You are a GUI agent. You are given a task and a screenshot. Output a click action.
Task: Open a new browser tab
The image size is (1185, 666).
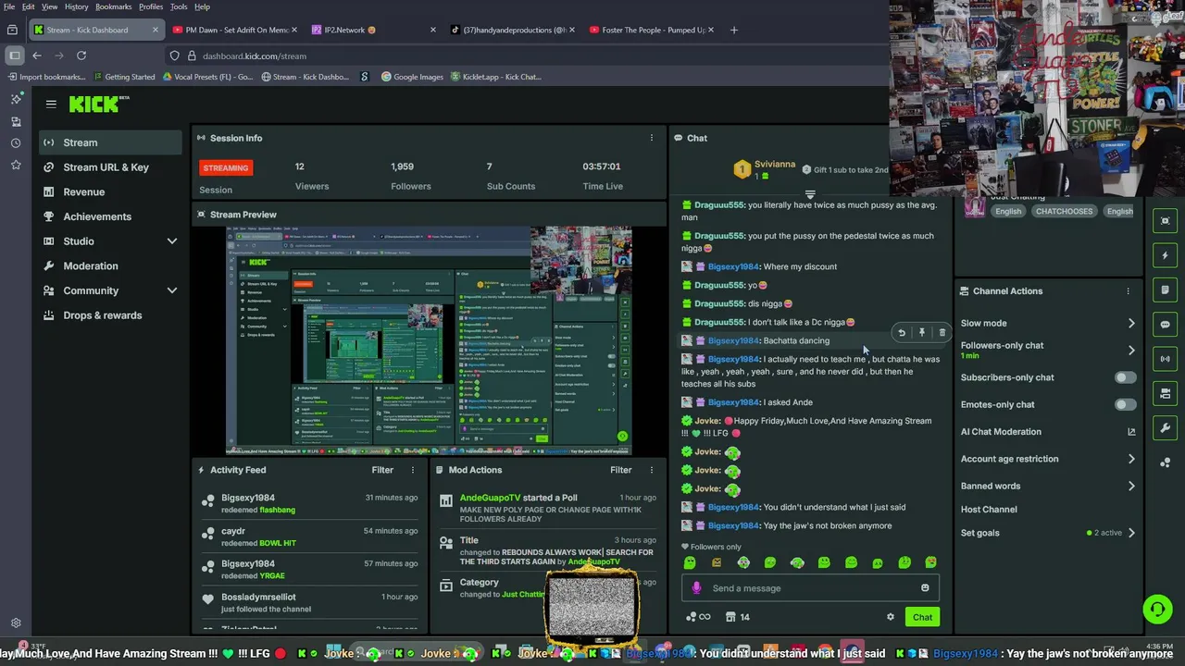734,30
